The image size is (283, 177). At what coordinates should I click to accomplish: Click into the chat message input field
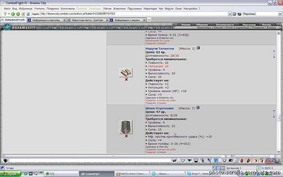point(90,160)
